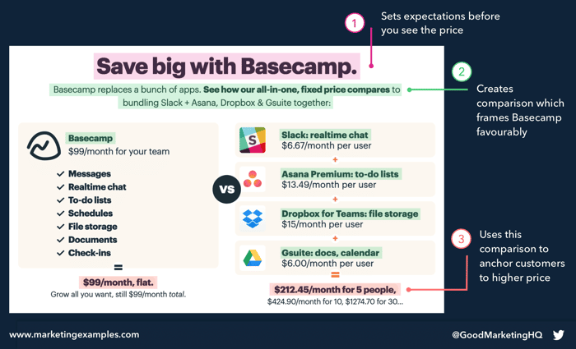Click the green number 2 annotation circle

point(462,71)
